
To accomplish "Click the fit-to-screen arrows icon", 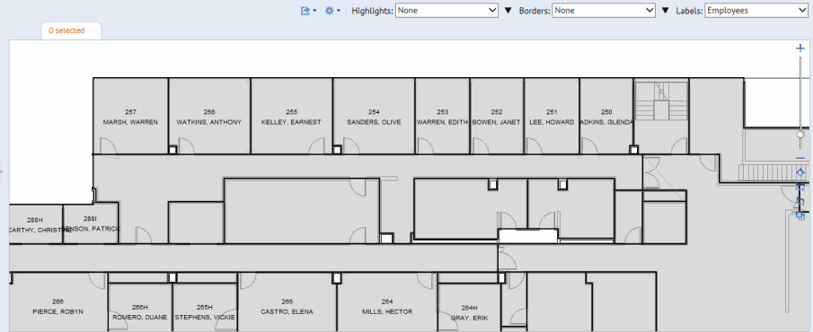I will click(x=800, y=186).
